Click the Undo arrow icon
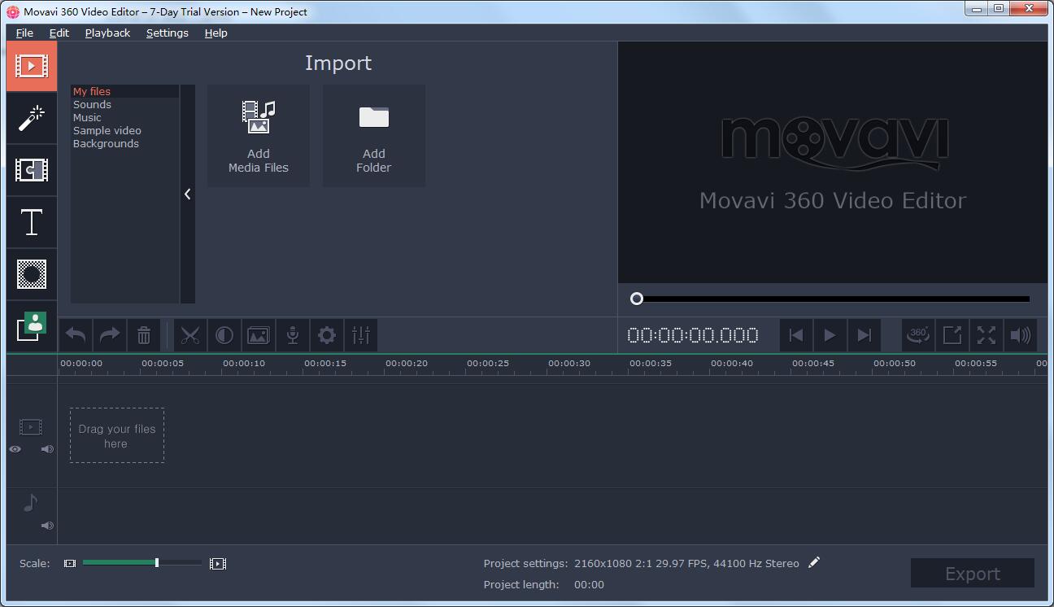Viewport: 1054px width, 607px height. pyautogui.click(x=75, y=334)
